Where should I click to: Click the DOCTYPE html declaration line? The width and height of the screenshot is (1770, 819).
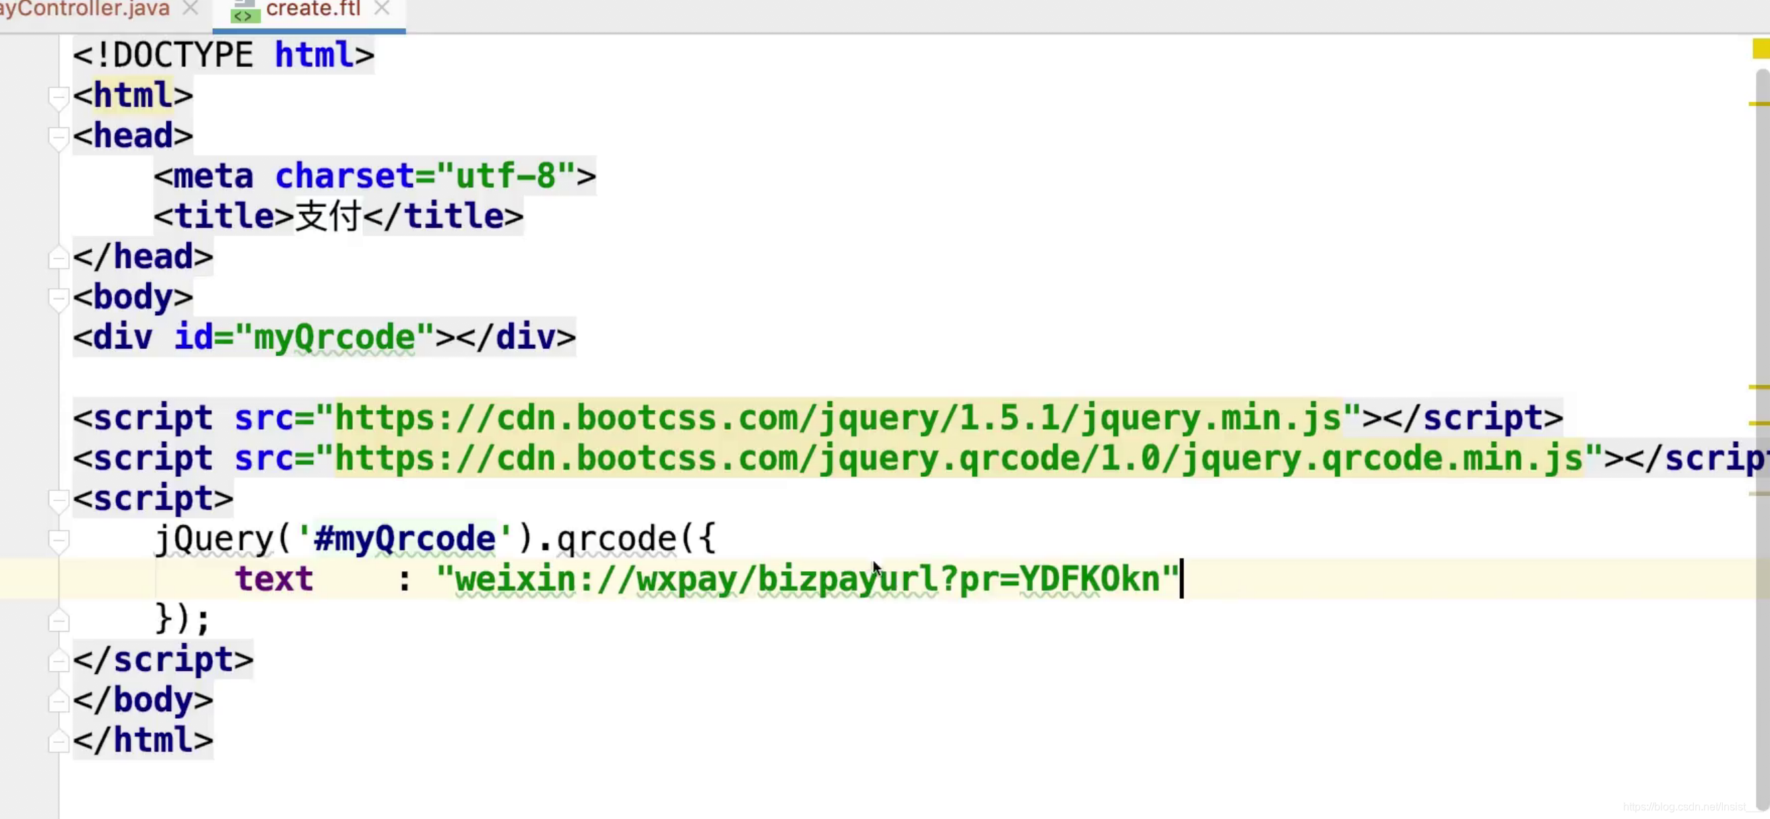click(x=224, y=55)
